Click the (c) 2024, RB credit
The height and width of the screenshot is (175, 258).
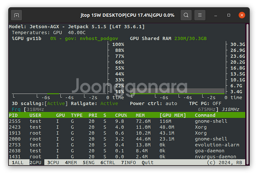click(225, 163)
